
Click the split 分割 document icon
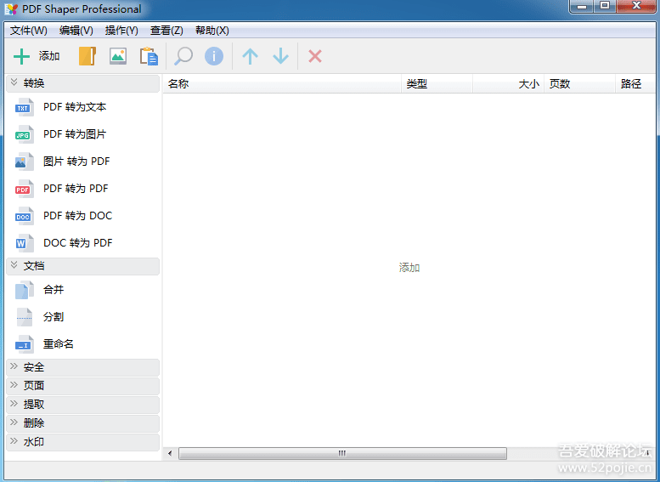pos(24,317)
